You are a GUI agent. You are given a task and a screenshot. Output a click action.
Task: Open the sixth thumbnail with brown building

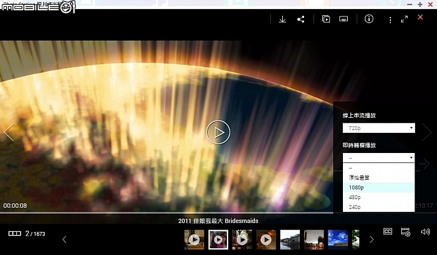click(x=314, y=239)
